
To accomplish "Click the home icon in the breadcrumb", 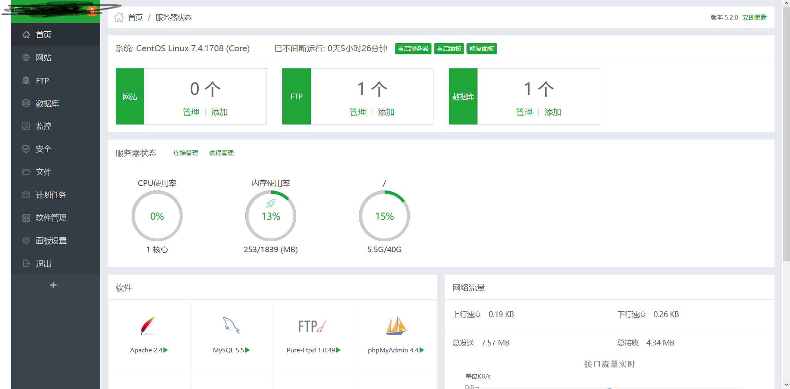I will [x=119, y=17].
